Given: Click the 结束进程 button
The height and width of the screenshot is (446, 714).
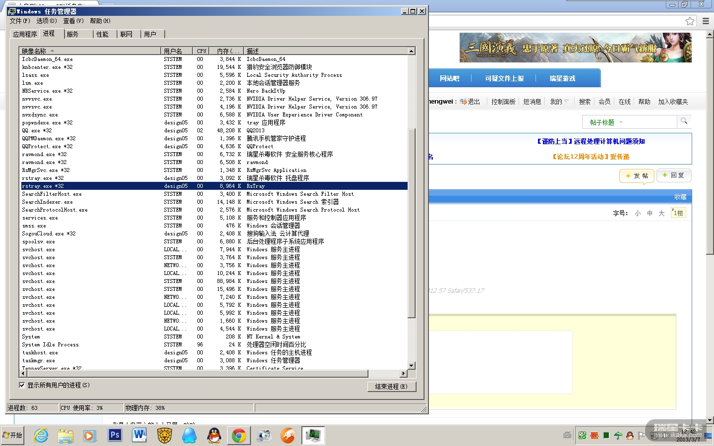Looking at the screenshot, I should tap(391, 387).
